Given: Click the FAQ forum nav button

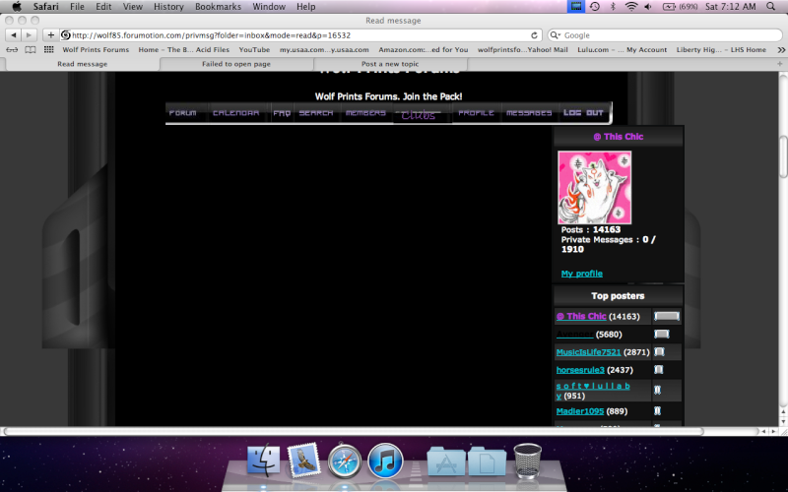Looking at the screenshot, I should point(282,113).
